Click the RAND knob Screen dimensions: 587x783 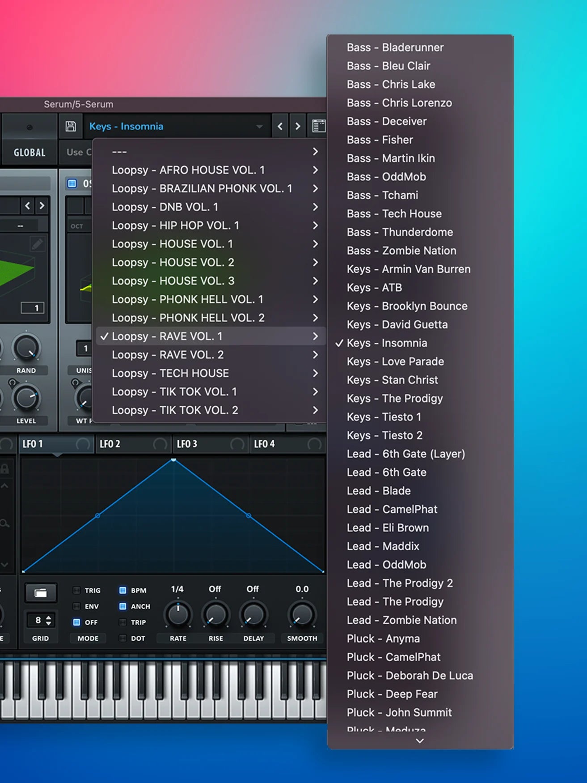(x=26, y=348)
